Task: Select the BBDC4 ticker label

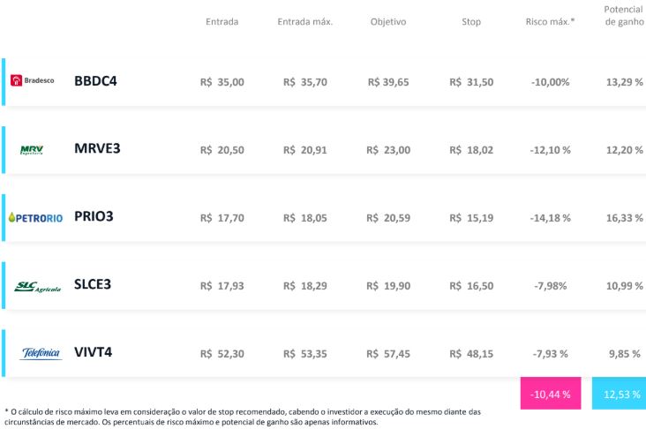Action: (95, 81)
